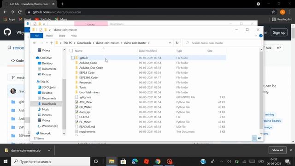Click Show all downloads button
This screenshot has width=295, height=166.
click(277, 150)
